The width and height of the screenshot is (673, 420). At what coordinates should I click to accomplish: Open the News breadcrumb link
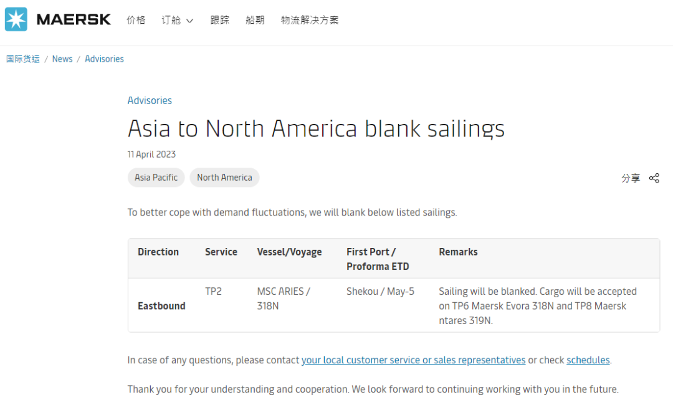62,59
